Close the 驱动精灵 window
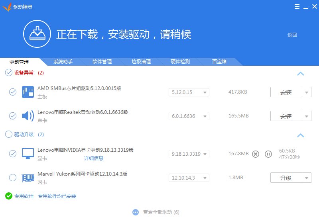The width and height of the screenshot is (319, 223). (315, 6)
